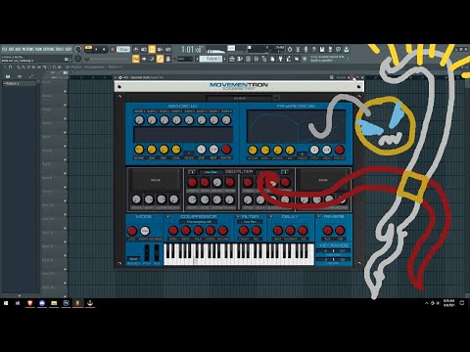Open the effects FILTER Low Pass dropdown
Viewport: 470px width, 352px height.
click(x=250, y=222)
